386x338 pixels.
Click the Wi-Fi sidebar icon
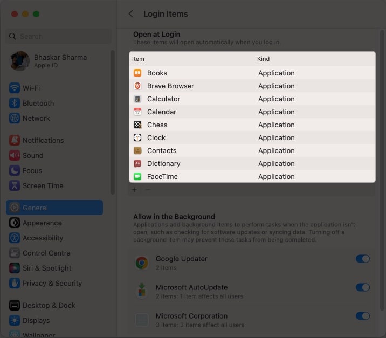coord(15,88)
